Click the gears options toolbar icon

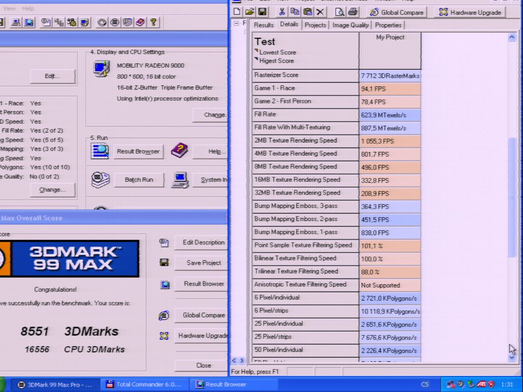[72, 22]
